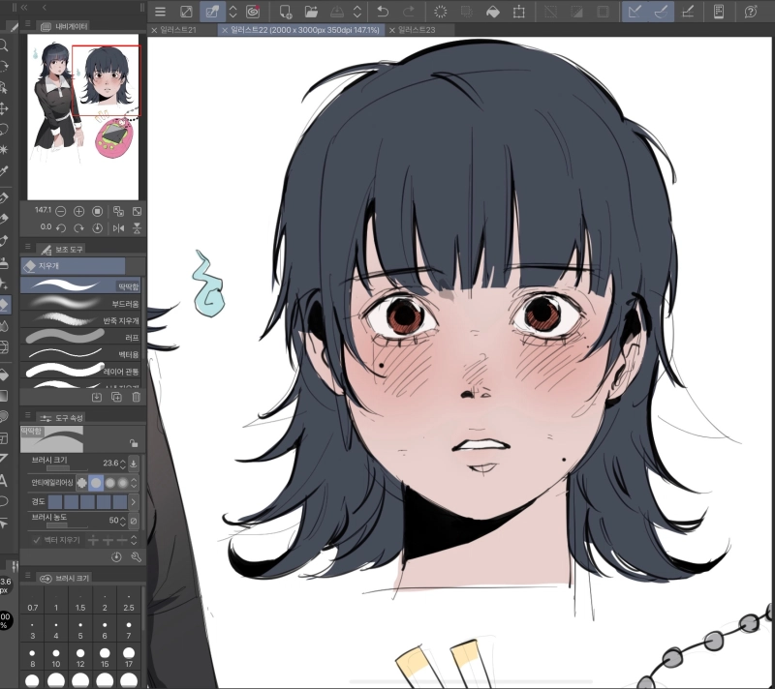Open a file using the folder icon

[x=311, y=12]
